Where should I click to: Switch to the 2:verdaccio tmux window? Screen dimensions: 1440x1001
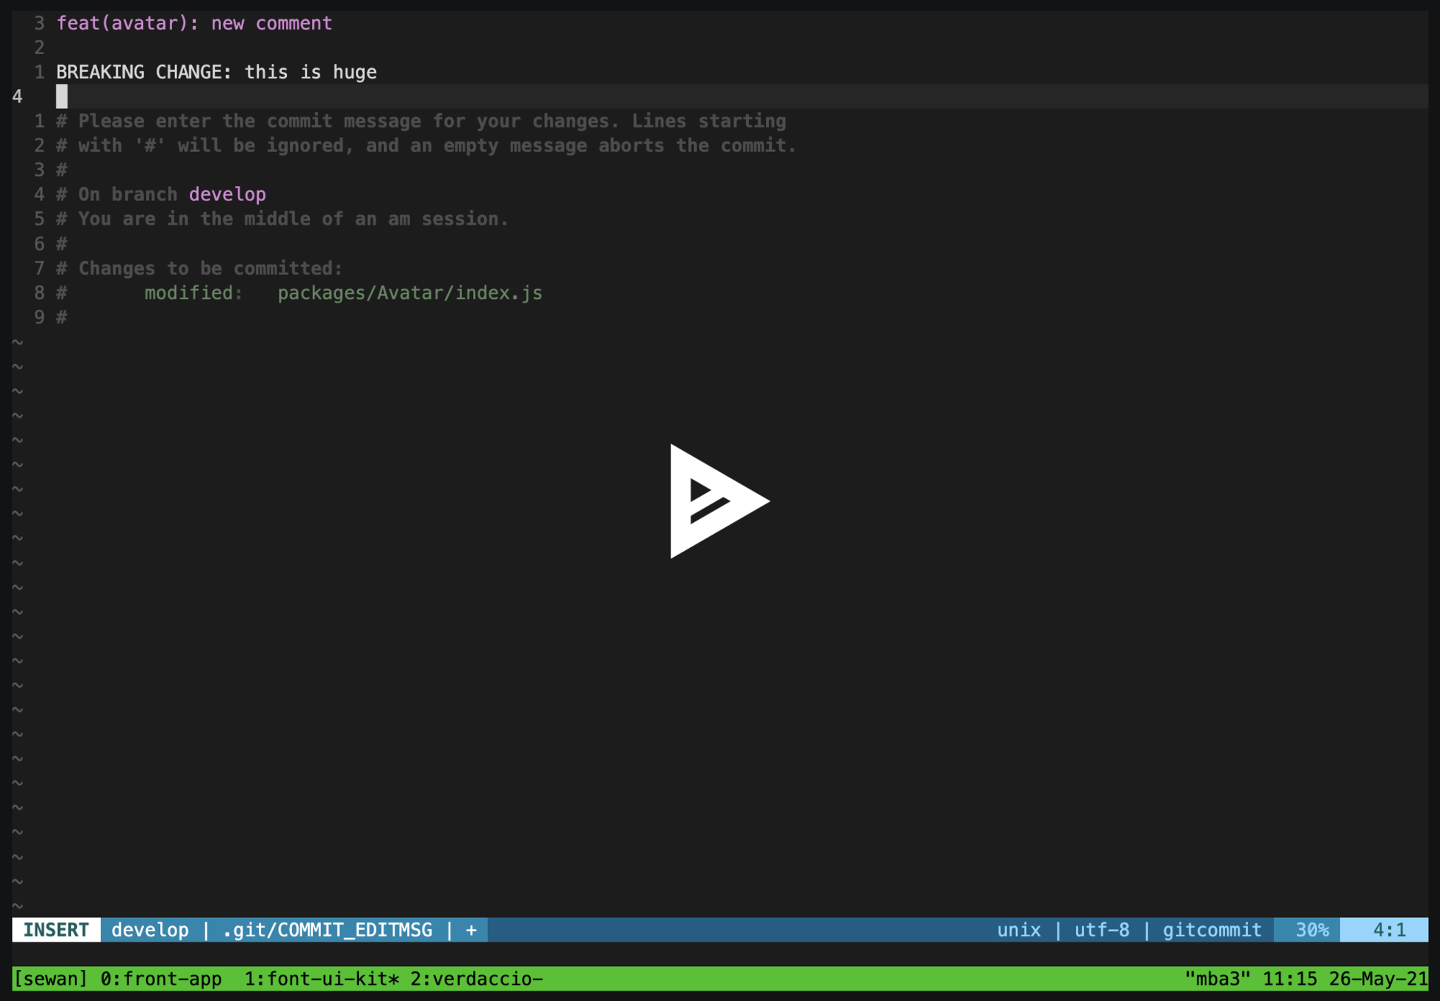(x=475, y=979)
